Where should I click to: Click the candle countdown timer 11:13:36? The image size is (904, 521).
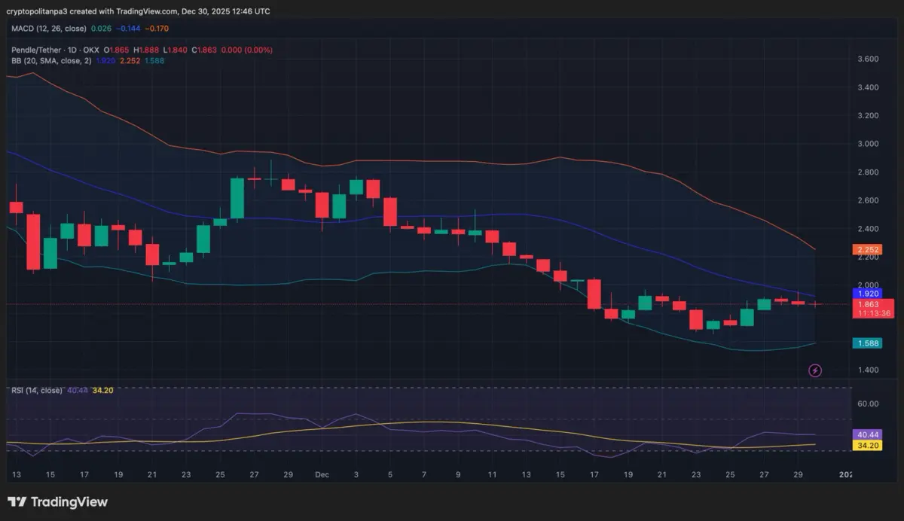(x=872, y=313)
